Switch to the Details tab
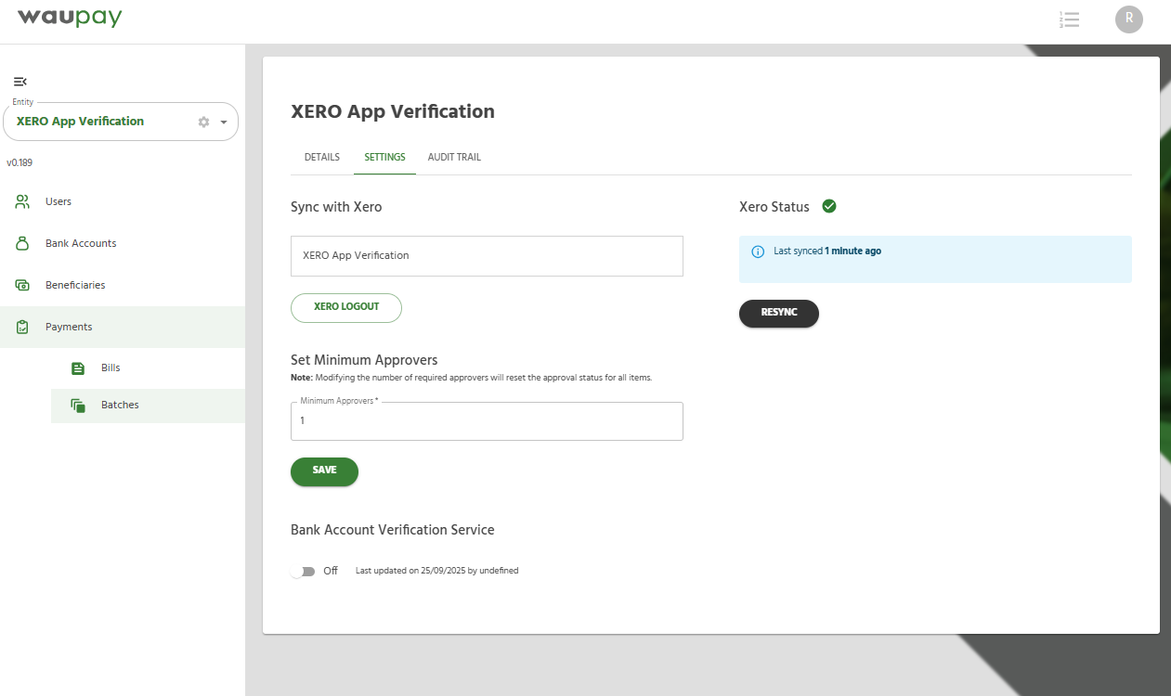Screen dimensions: 1171x696 coord(322,157)
